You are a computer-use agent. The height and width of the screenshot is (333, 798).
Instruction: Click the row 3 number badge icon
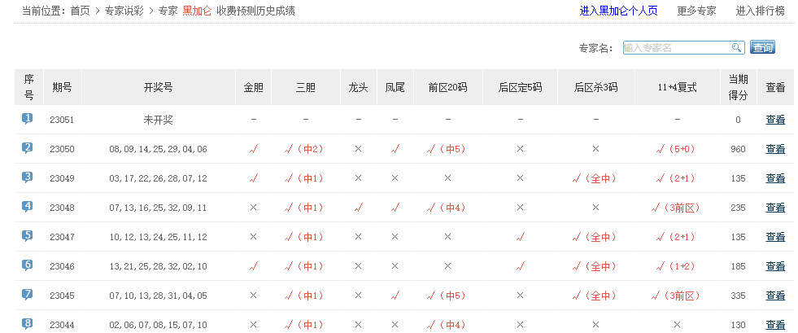point(28,177)
